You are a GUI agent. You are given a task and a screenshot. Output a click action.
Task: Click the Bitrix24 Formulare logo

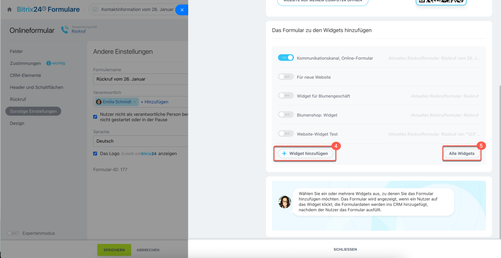48,9
